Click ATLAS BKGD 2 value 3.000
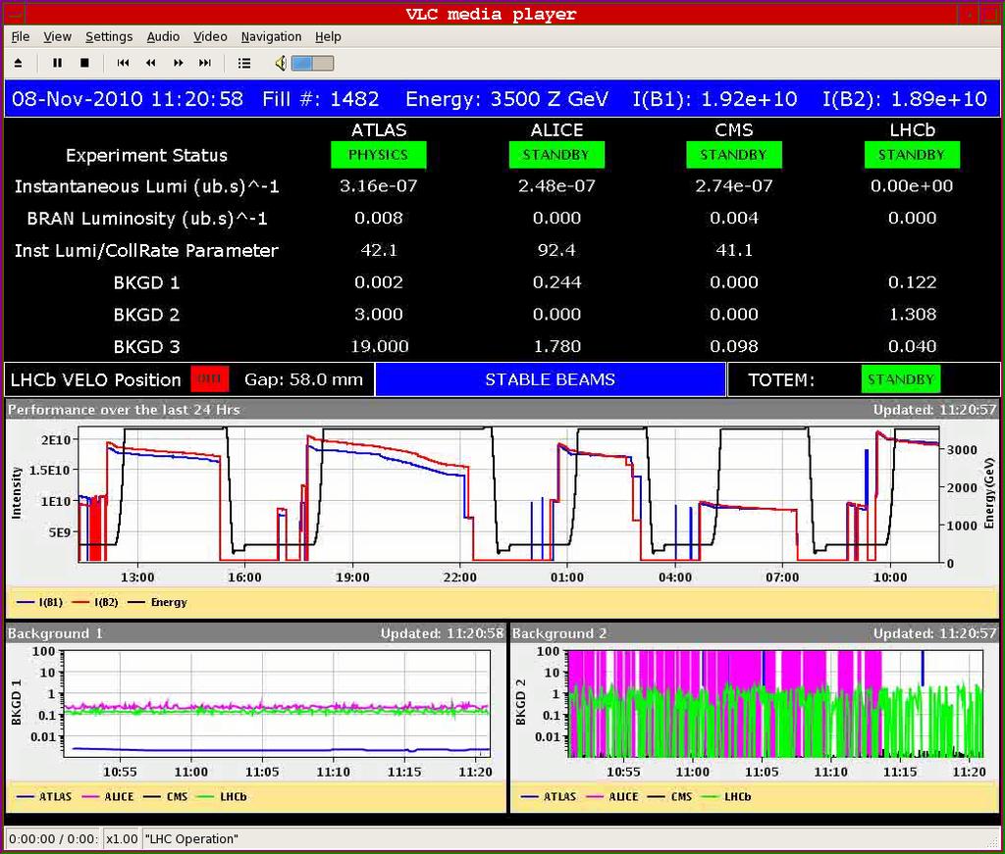The height and width of the screenshot is (854, 1005). click(378, 314)
